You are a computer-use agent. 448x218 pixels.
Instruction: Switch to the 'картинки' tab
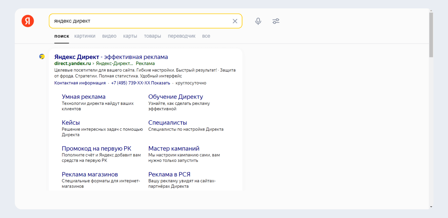point(85,36)
